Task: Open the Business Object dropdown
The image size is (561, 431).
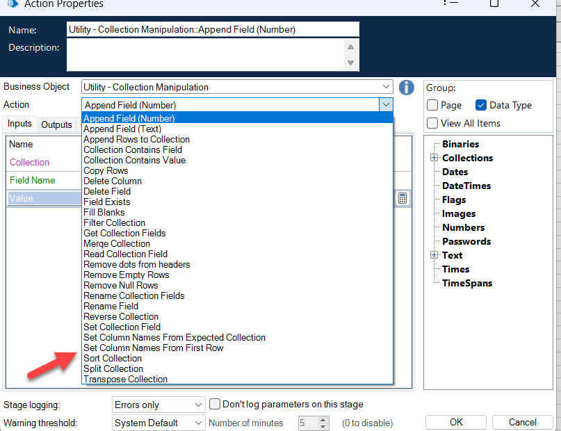Action: pyautogui.click(x=386, y=87)
